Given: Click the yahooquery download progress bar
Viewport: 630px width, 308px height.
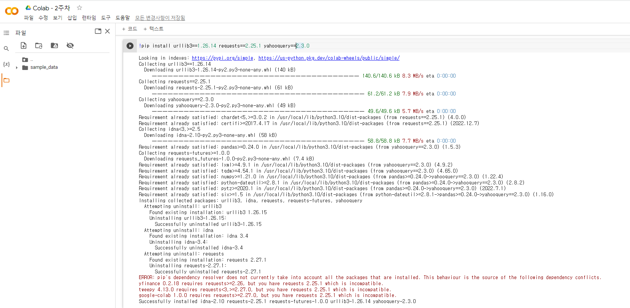Looking at the screenshot, I should click(x=258, y=111).
